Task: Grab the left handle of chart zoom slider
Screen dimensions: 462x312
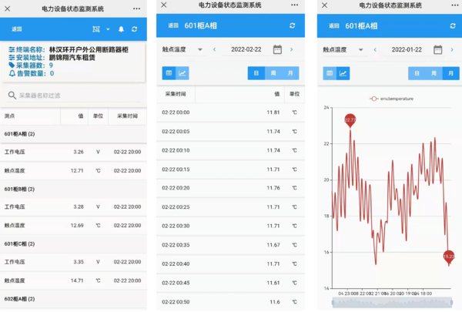Action: pos(333,303)
